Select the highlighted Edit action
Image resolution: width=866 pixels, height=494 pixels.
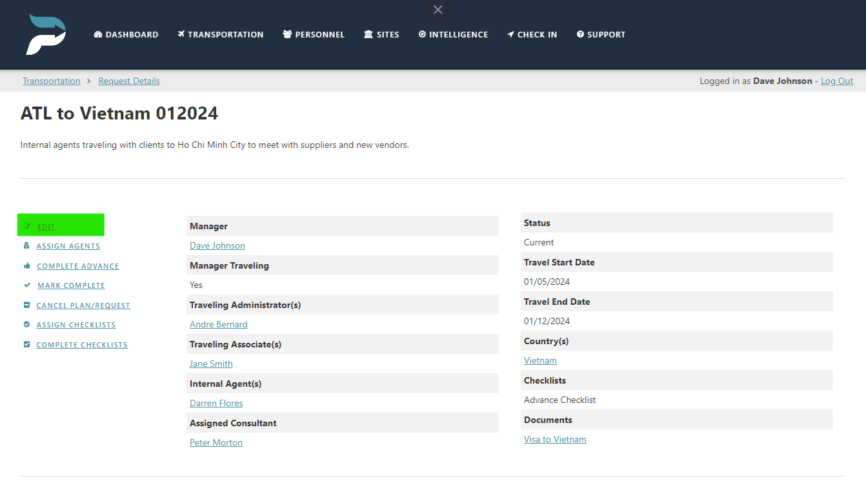45,226
